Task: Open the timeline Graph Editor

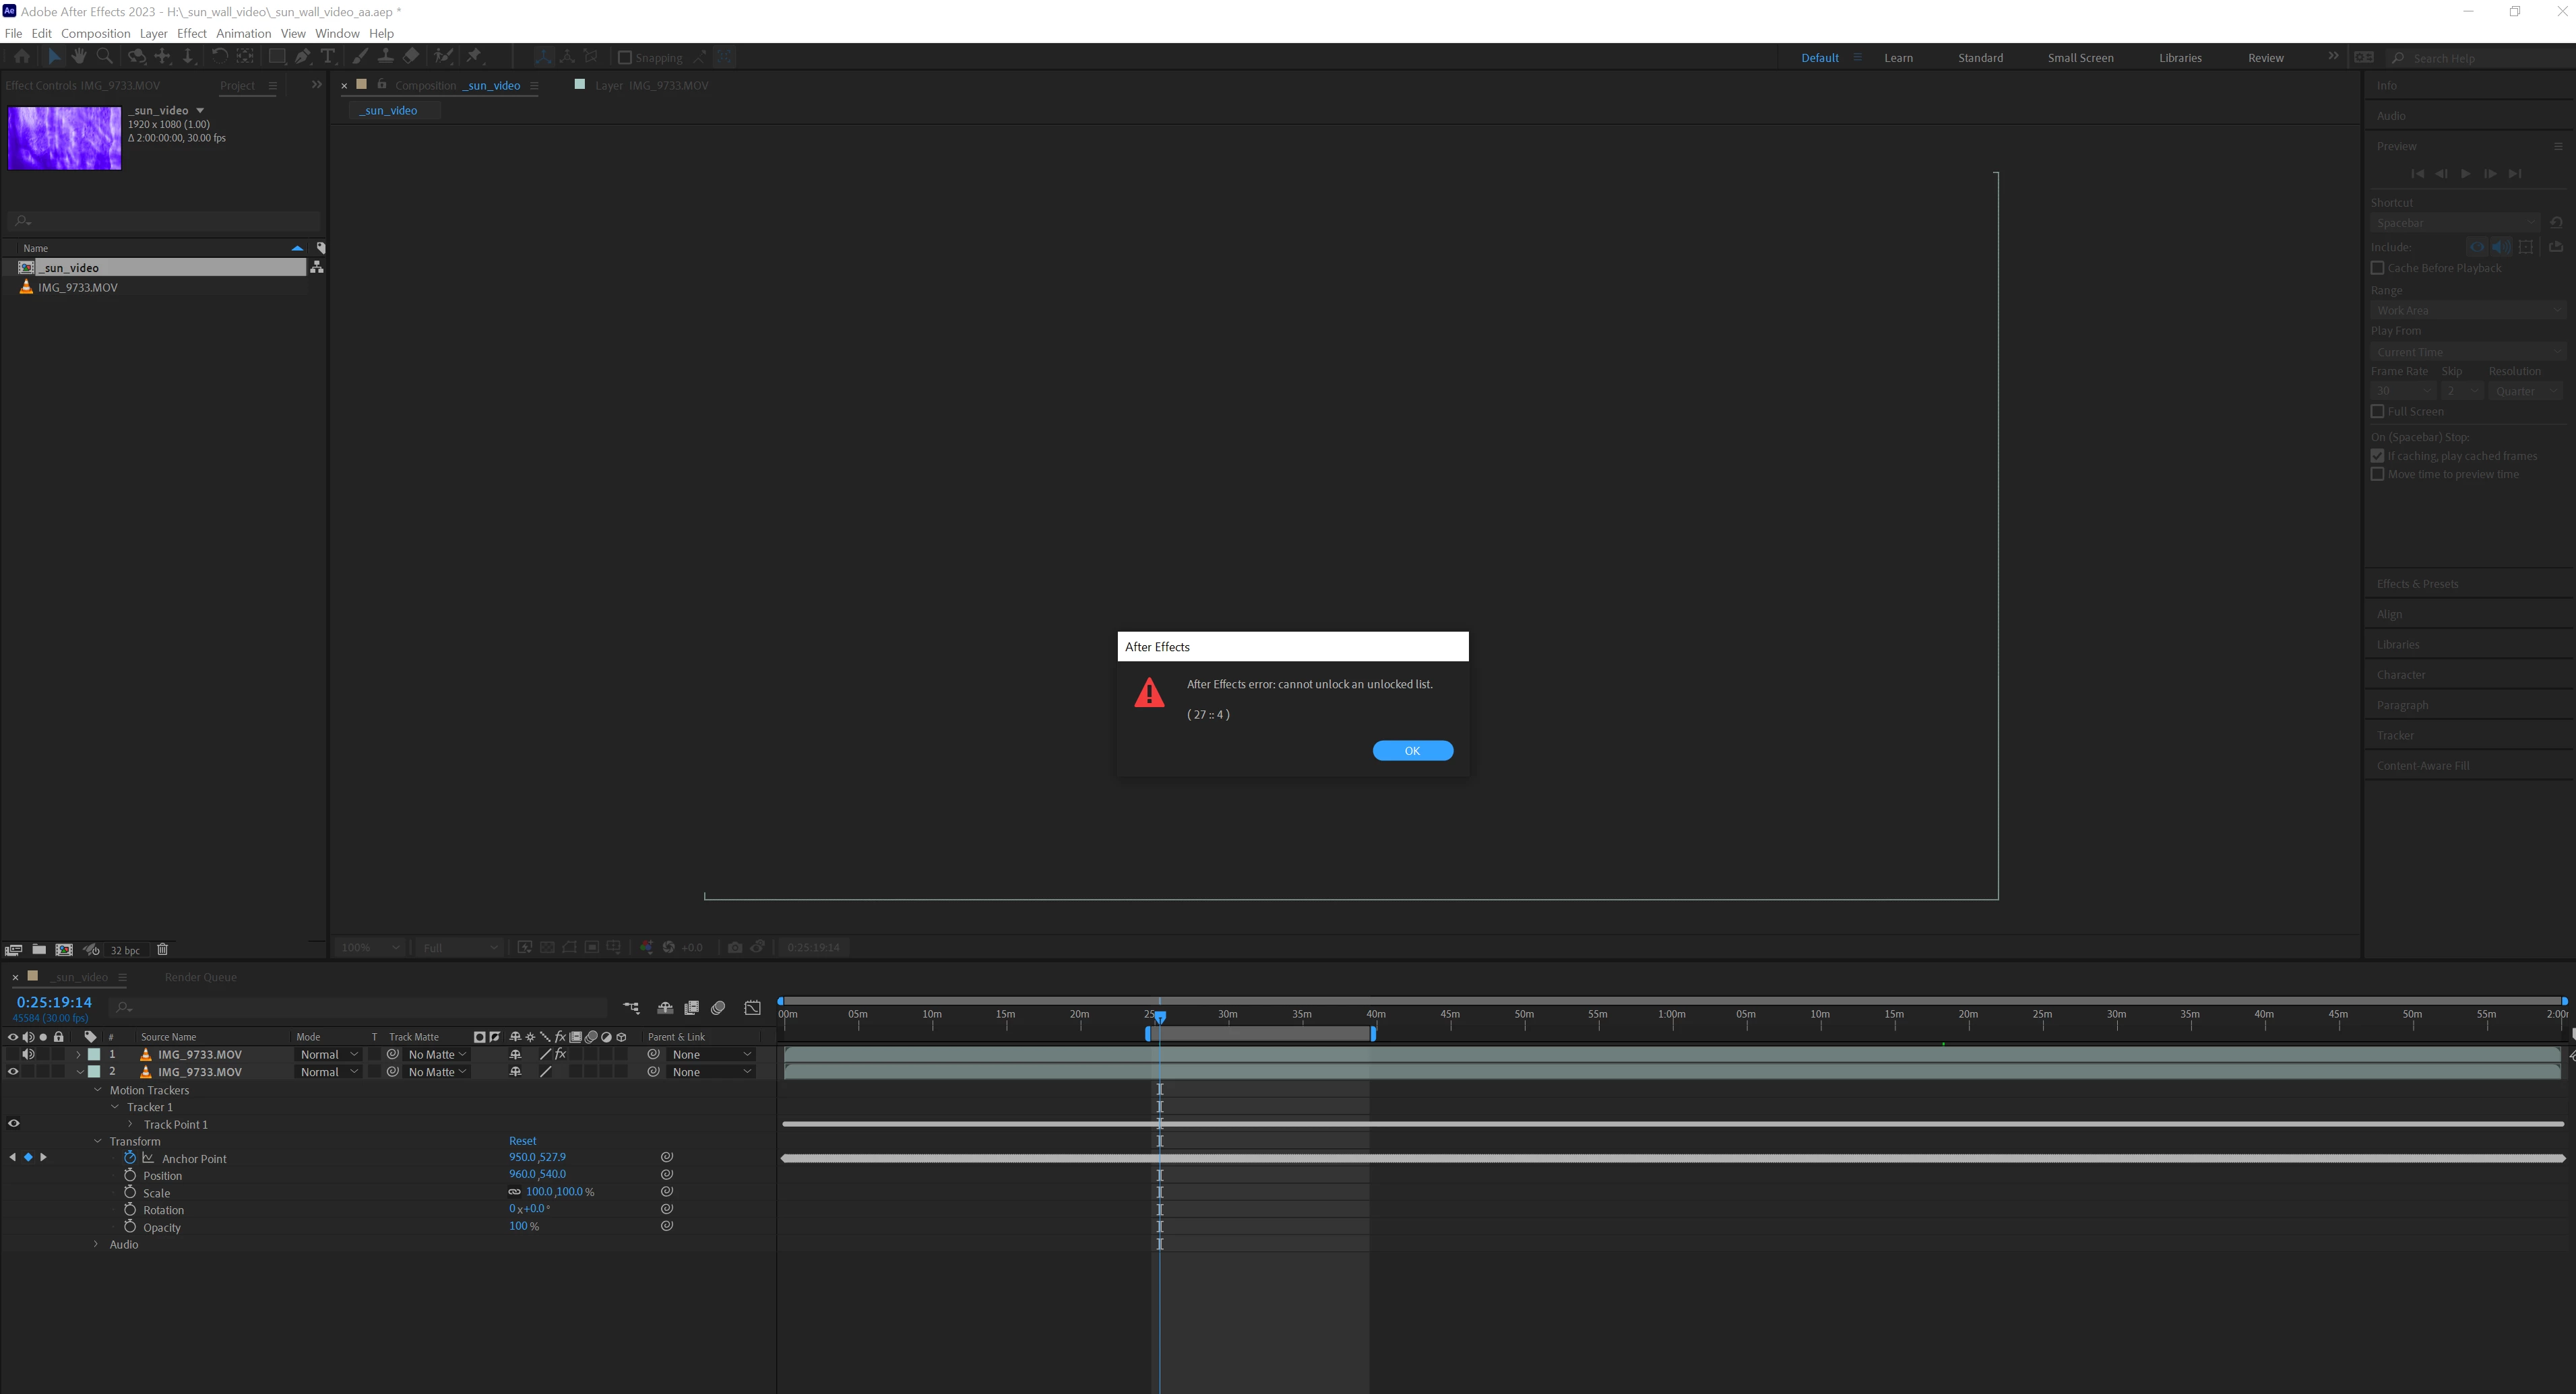Action: click(752, 1007)
